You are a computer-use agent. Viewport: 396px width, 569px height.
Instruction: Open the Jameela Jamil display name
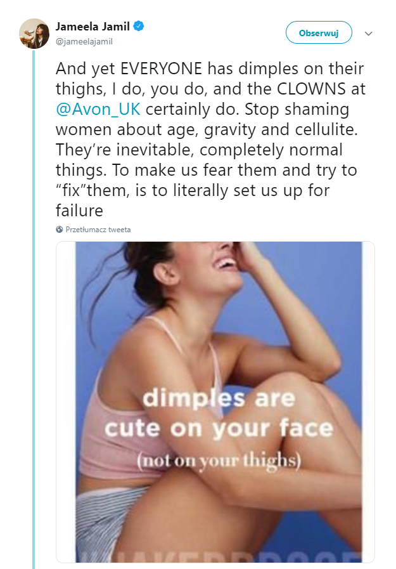pyautogui.click(x=93, y=27)
